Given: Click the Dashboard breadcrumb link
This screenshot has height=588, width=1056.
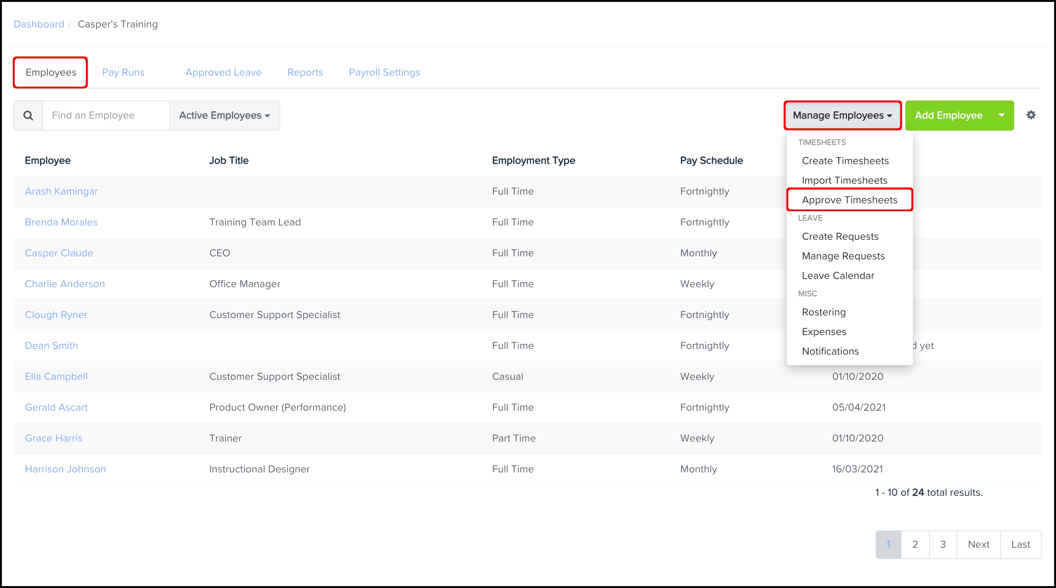Looking at the screenshot, I should point(39,24).
